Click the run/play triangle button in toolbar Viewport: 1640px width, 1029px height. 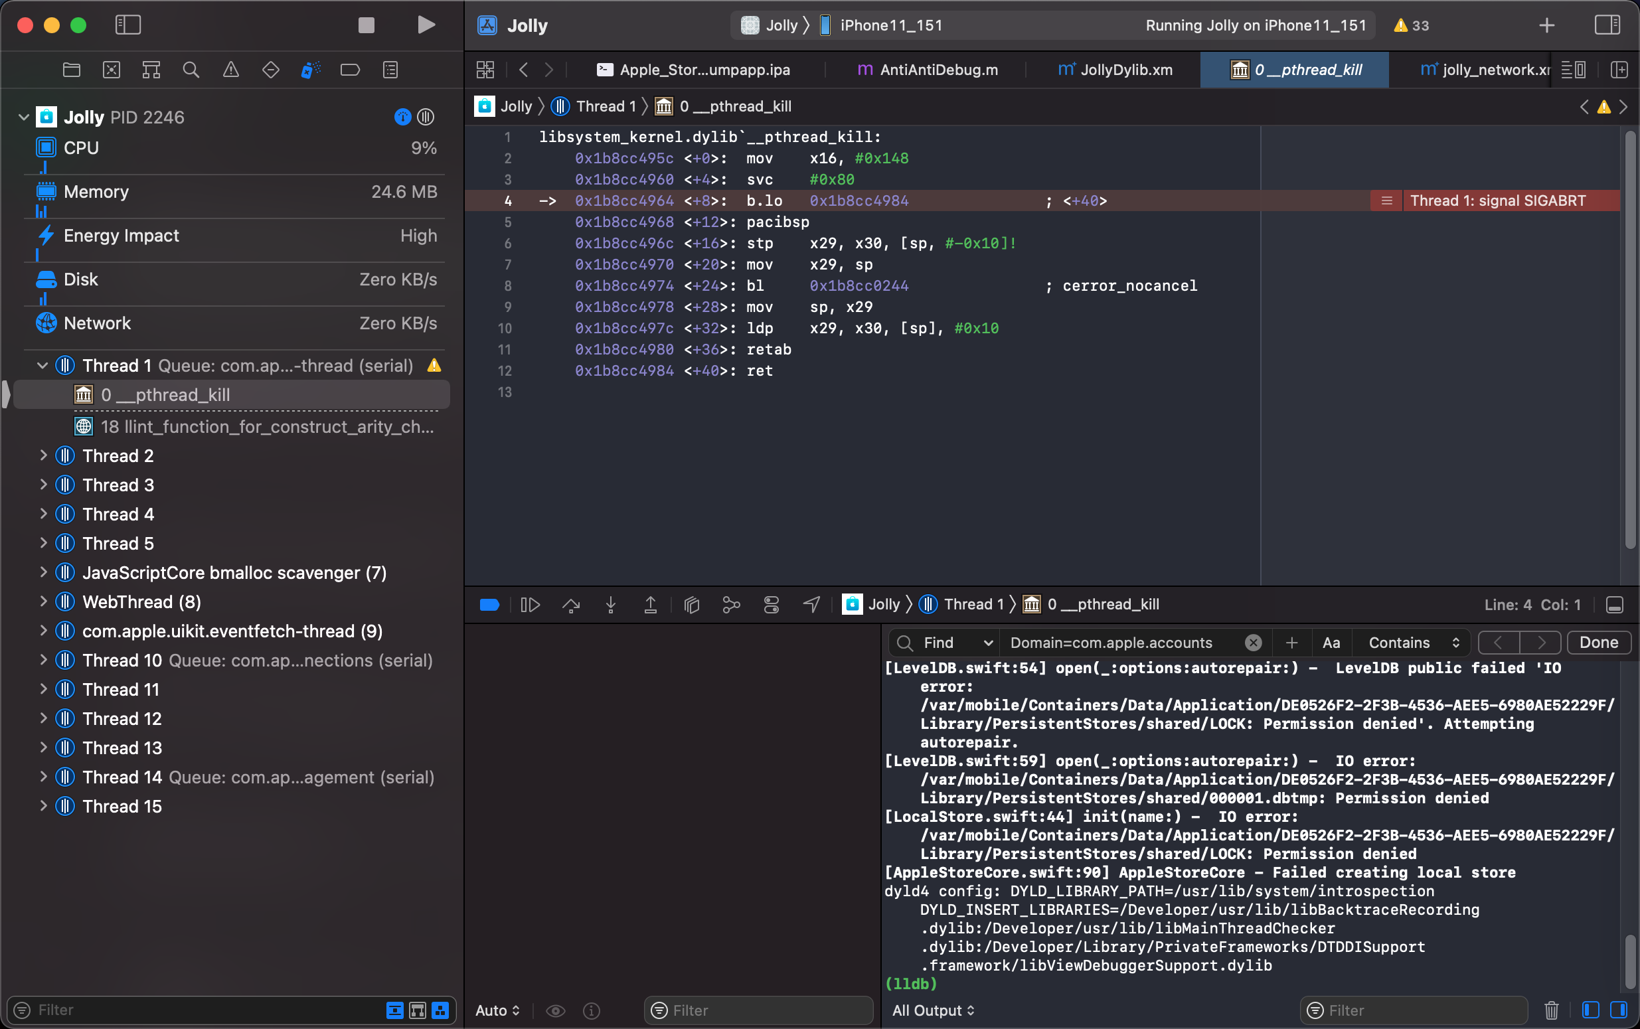(x=426, y=25)
